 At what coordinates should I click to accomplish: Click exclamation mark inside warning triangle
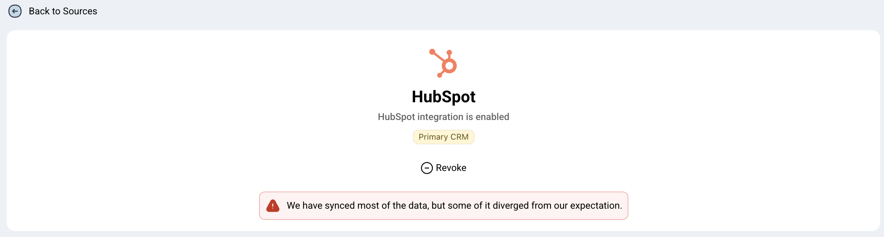coord(273,206)
